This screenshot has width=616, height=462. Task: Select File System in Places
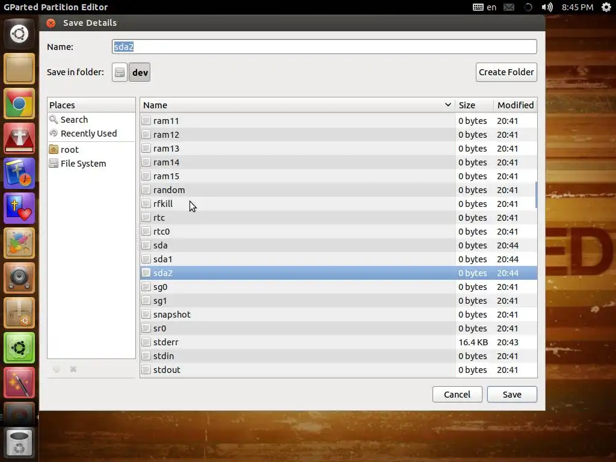91,164
